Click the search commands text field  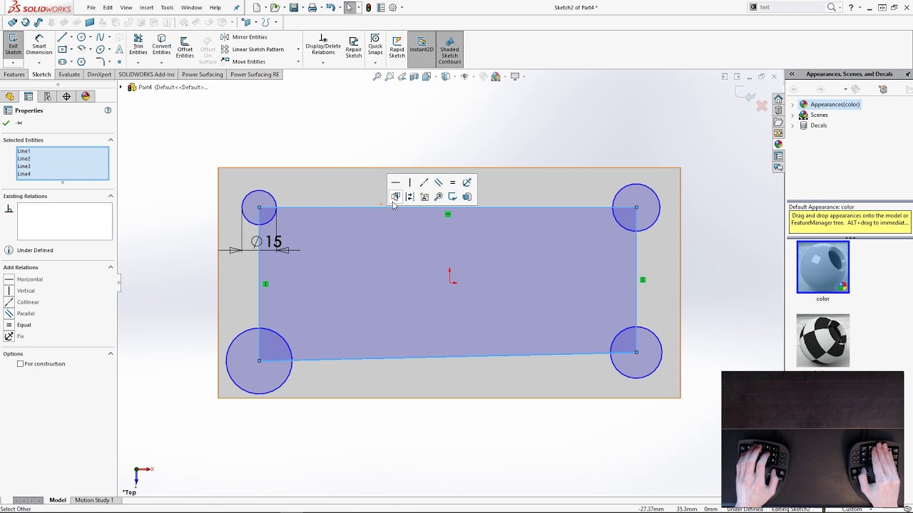pyautogui.click(x=790, y=7)
